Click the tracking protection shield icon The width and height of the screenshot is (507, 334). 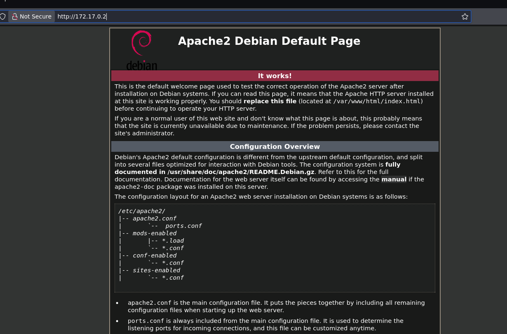click(3, 16)
